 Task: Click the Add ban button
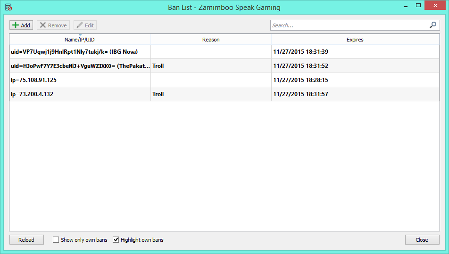click(21, 25)
